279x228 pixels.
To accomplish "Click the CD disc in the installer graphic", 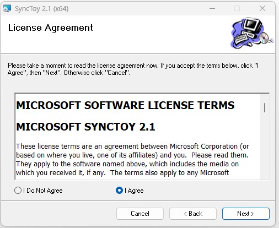I will (264, 38).
